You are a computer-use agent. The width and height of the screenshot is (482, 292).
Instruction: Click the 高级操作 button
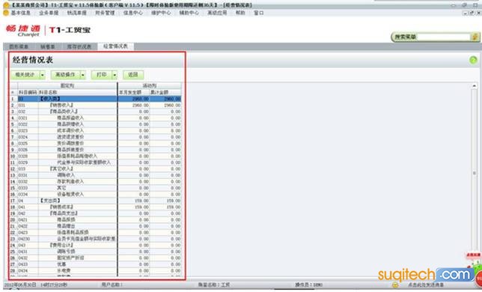point(65,75)
